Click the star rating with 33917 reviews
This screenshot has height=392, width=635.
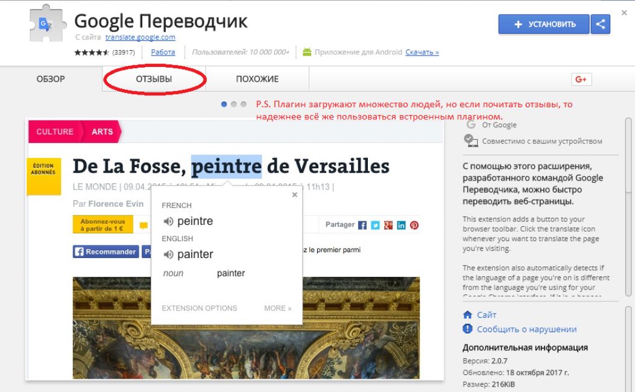[104, 52]
